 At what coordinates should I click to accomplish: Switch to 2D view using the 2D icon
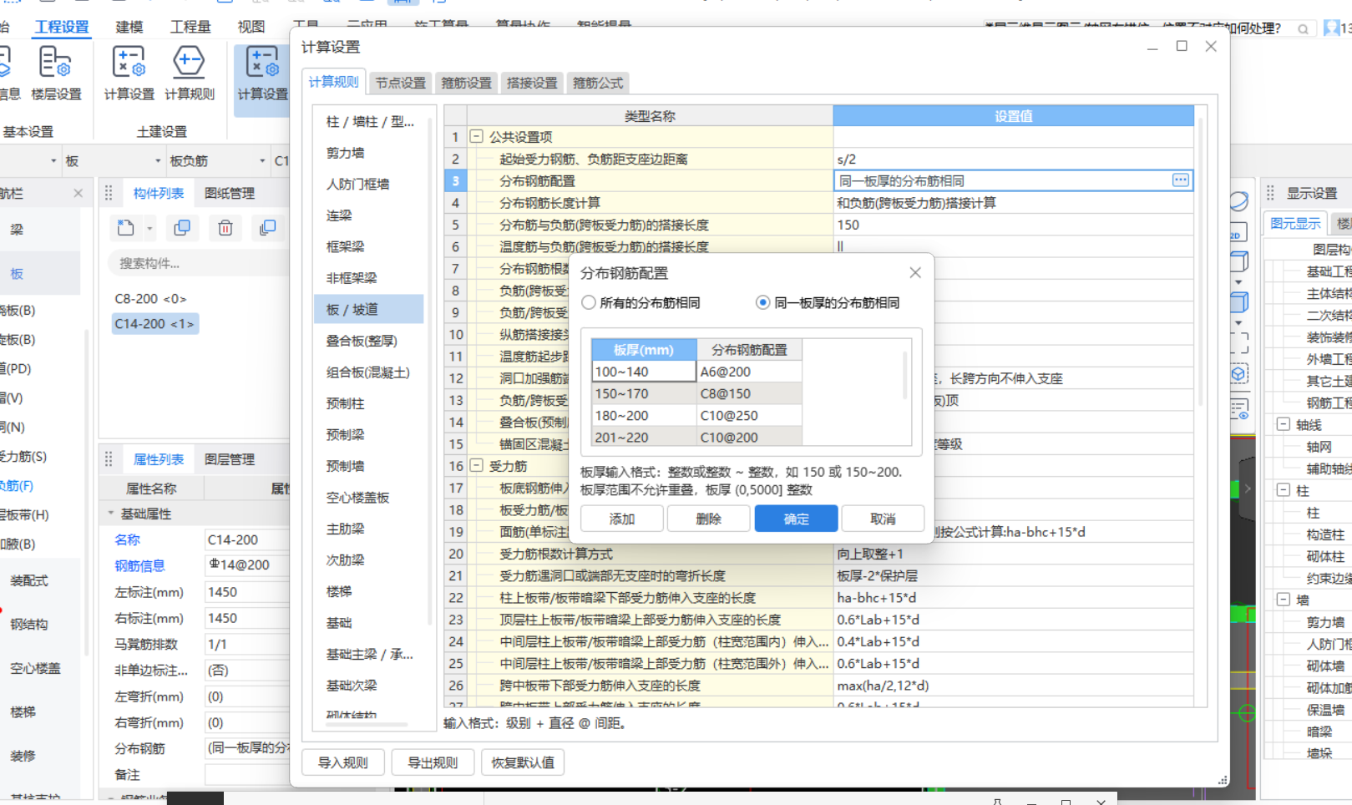pyautogui.click(x=1238, y=232)
